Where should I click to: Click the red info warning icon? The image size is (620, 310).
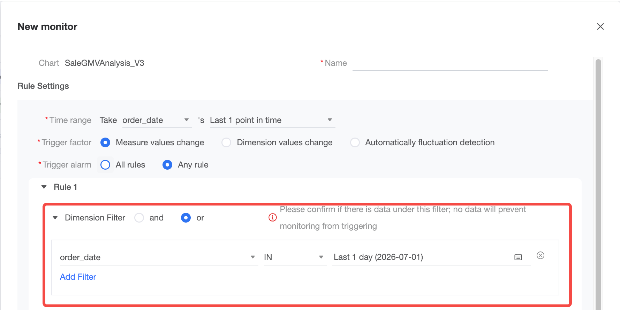tap(272, 218)
